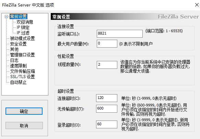The image size is (200, 139).
Task: Click the 监听端口 field showing 8821
Action: tap(120, 34)
